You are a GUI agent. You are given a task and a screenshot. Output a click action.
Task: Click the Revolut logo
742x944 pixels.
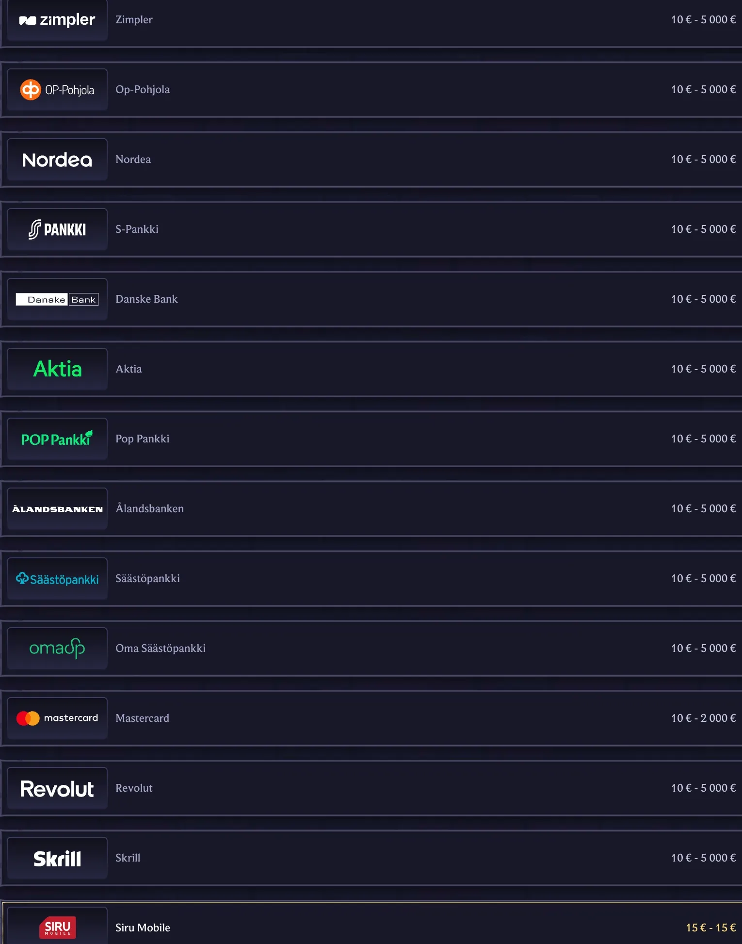pyautogui.click(x=57, y=788)
